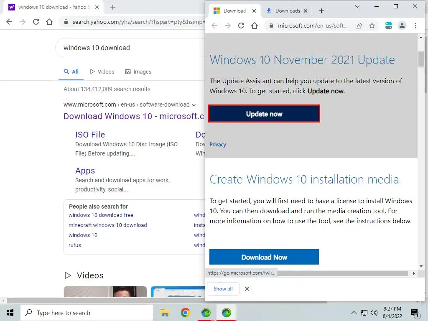Reload the Yahoo search page

[x=36, y=22]
